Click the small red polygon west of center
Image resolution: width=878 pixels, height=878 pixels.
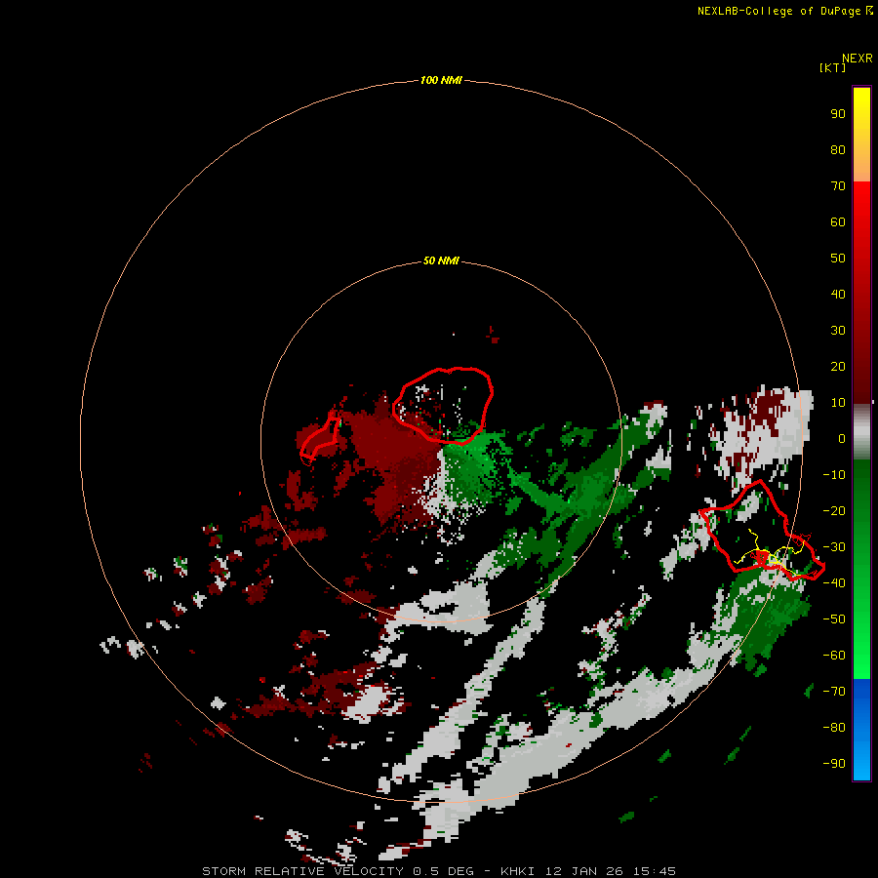(321, 441)
